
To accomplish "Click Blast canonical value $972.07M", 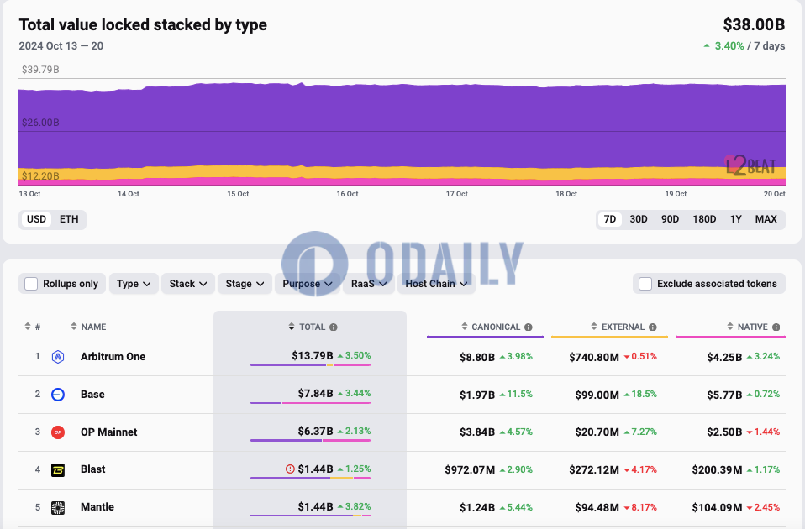I will pos(470,469).
